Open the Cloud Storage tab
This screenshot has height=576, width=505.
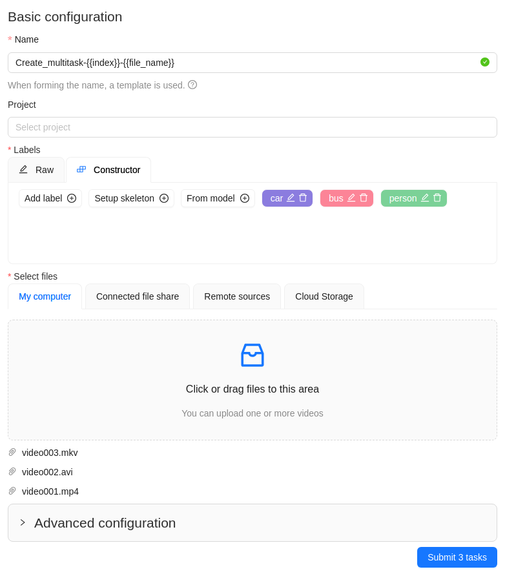324,296
